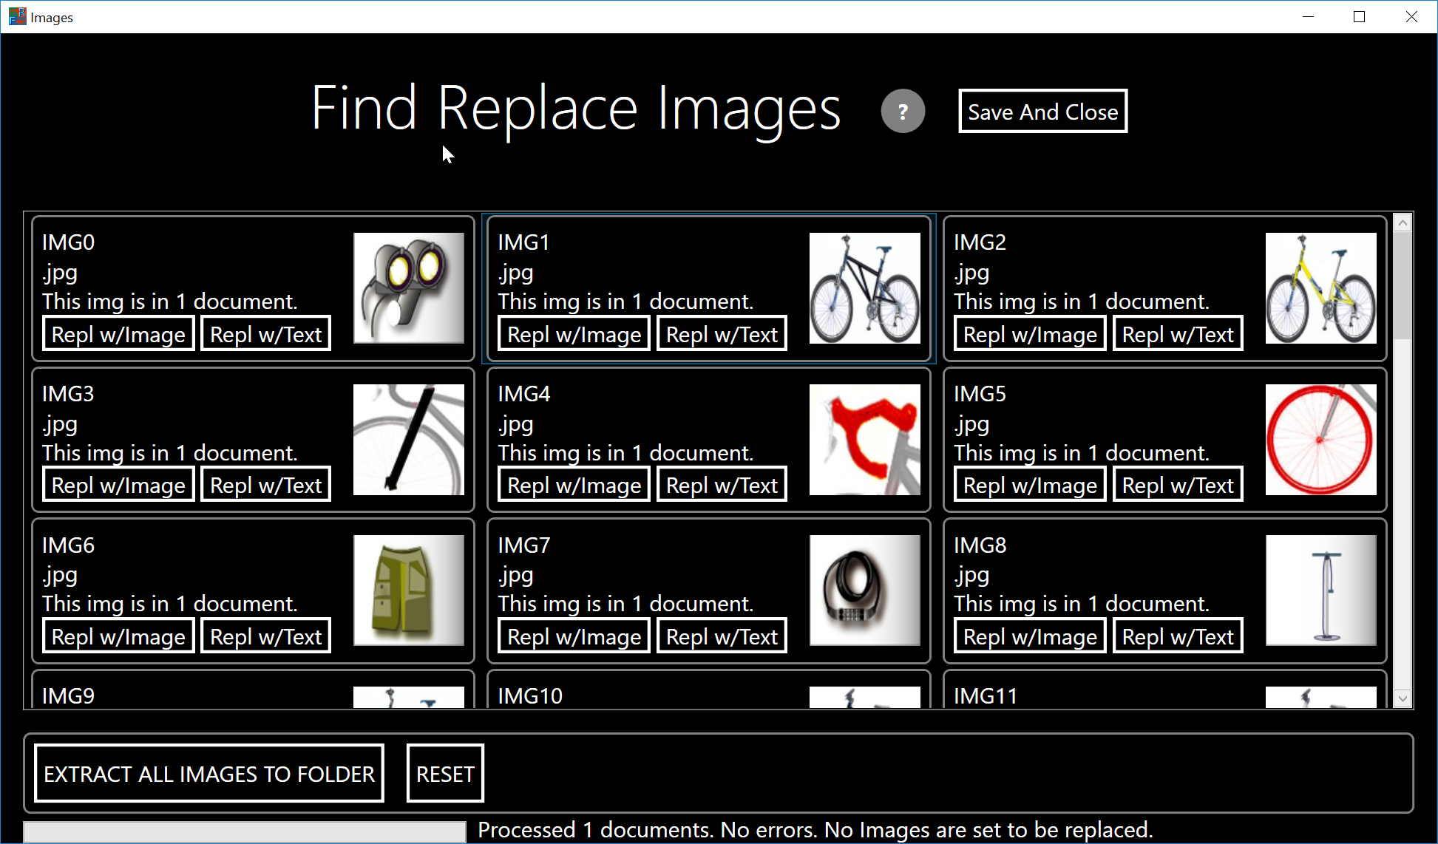Click Repl w/Text for IMG0
The height and width of the screenshot is (844, 1438).
pyautogui.click(x=266, y=334)
